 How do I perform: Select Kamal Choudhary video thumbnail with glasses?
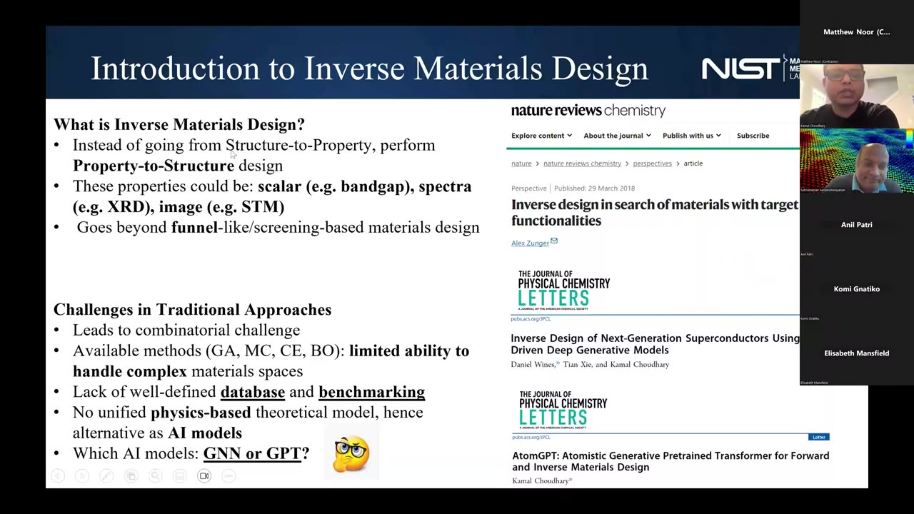point(856,96)
